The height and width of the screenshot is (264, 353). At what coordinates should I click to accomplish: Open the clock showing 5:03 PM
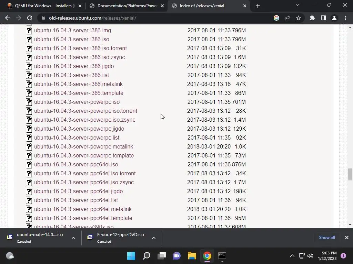click(327, 256)
